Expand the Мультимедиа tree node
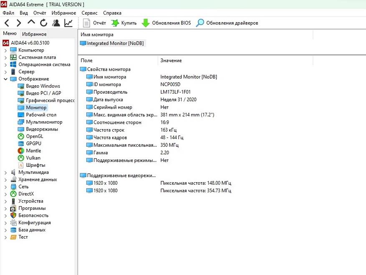Image resolution: width=366 pixels, height=275 pixels. point(5,172)
